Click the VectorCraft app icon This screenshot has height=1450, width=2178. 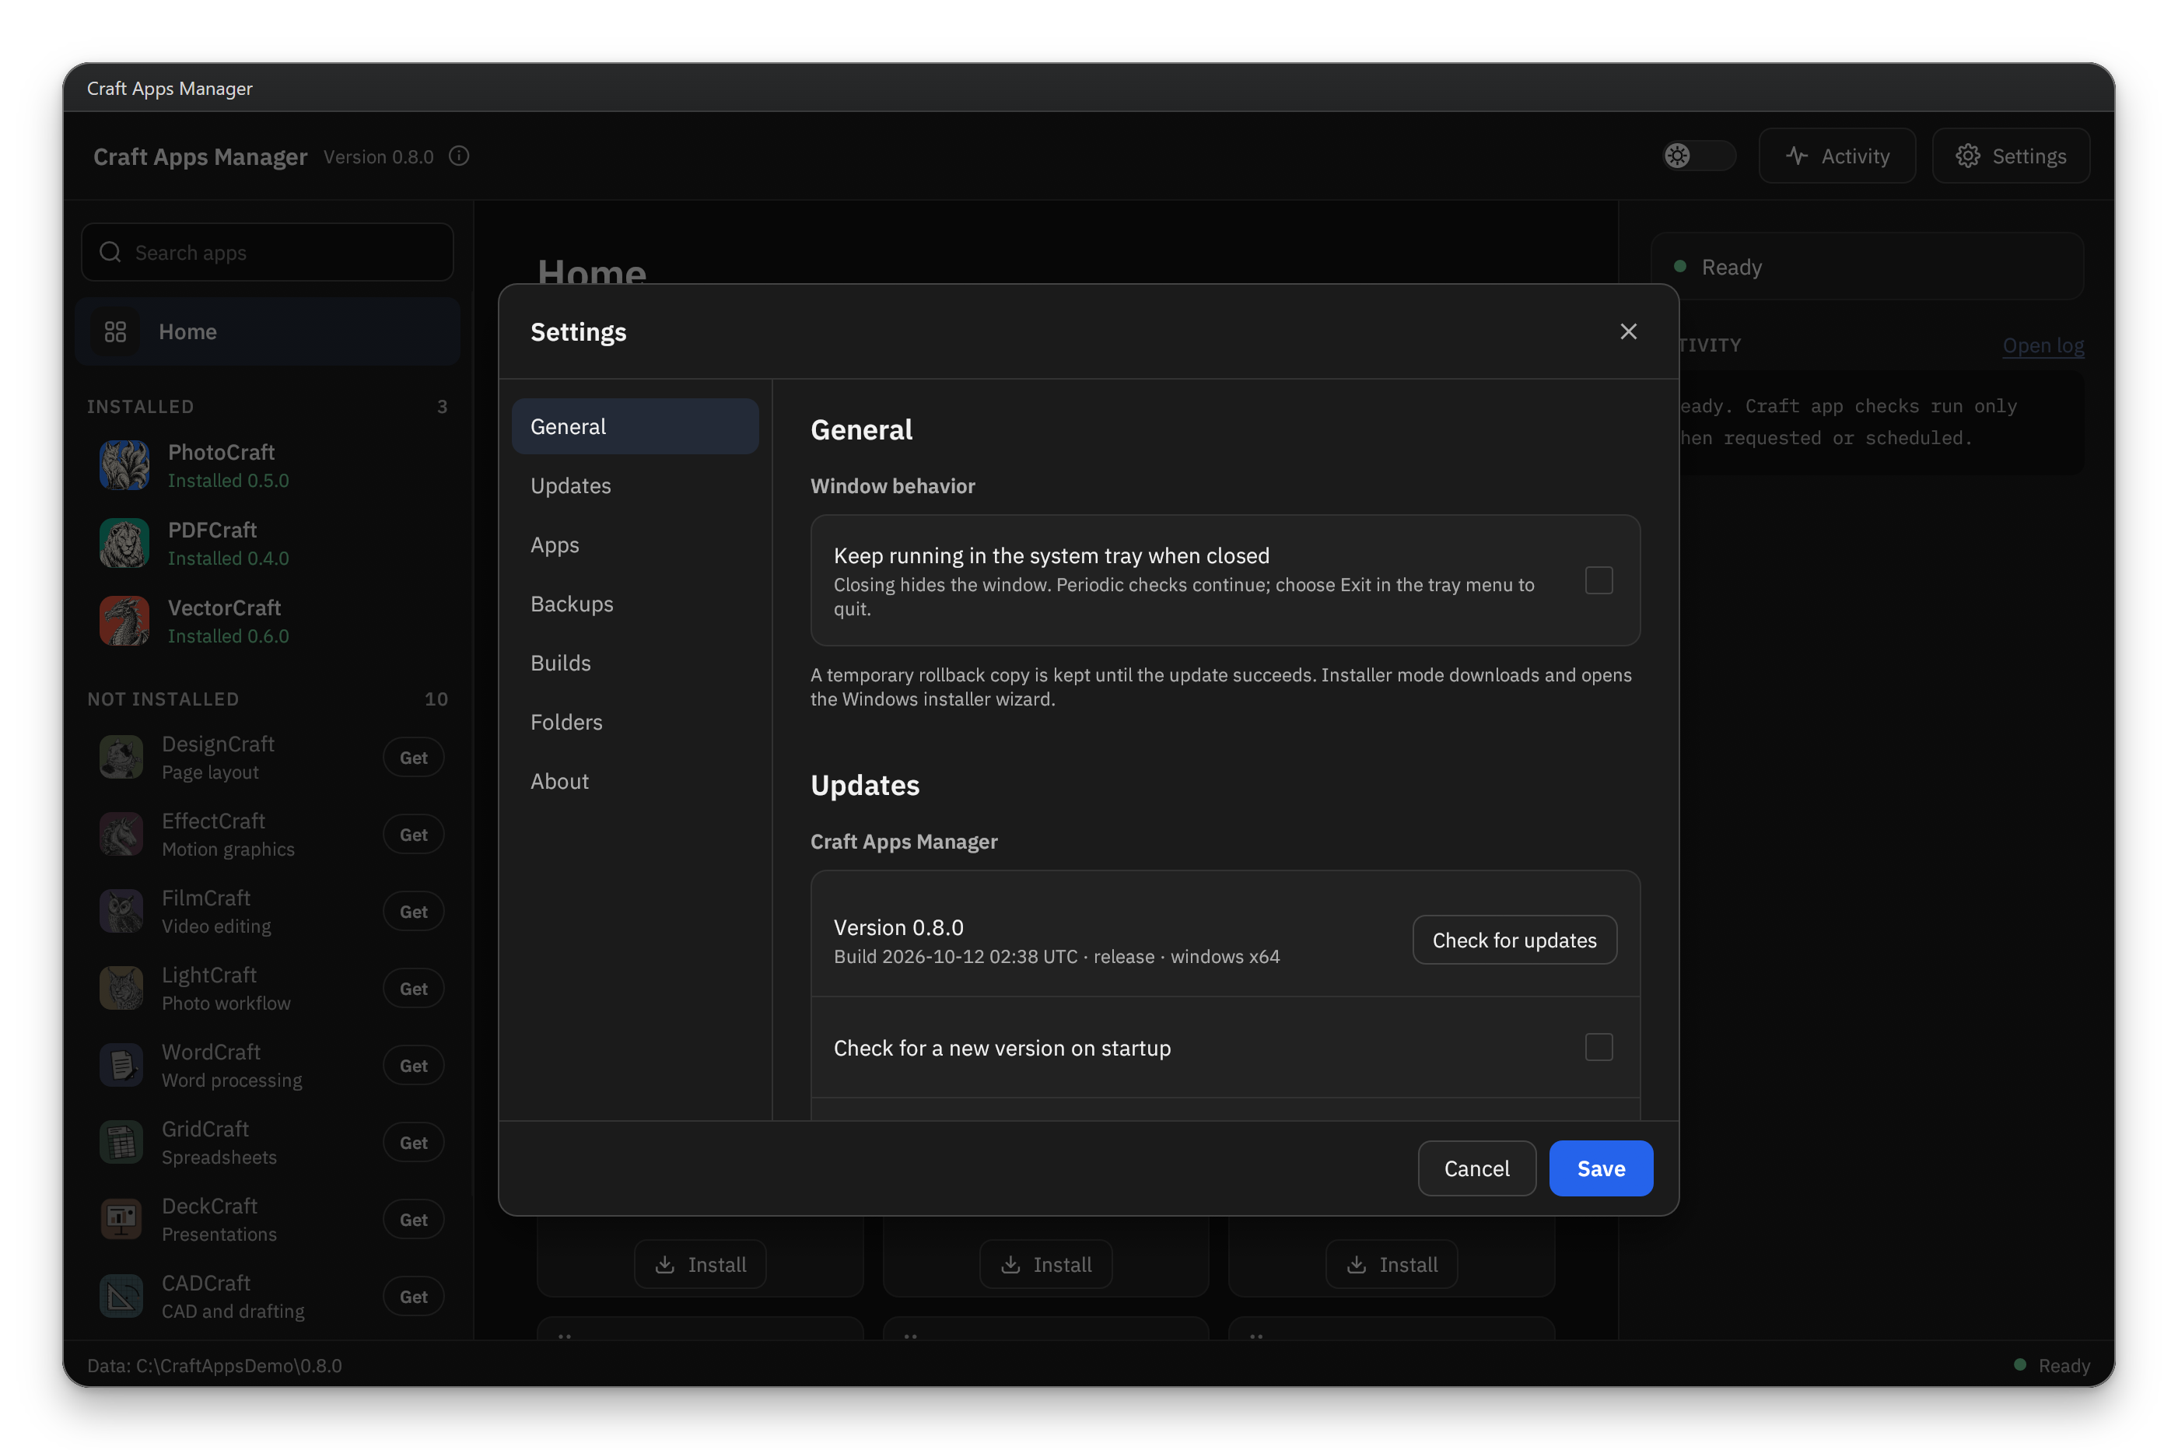click(x=124, y=621)
